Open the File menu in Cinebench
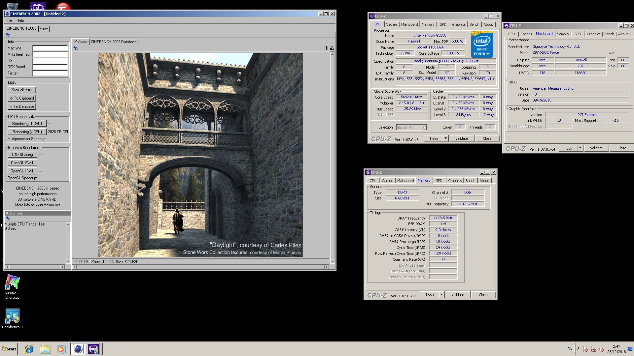 click(x=9, y=20)
